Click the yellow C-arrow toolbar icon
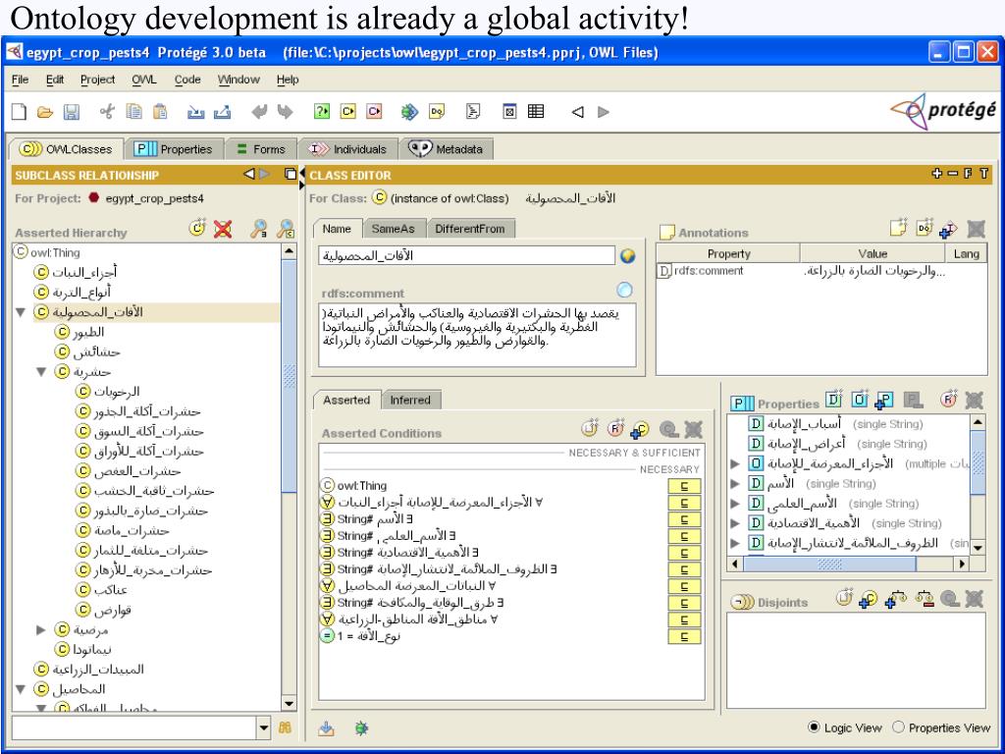This screenshot has width=1005, height=754. (x=348, y=112)
